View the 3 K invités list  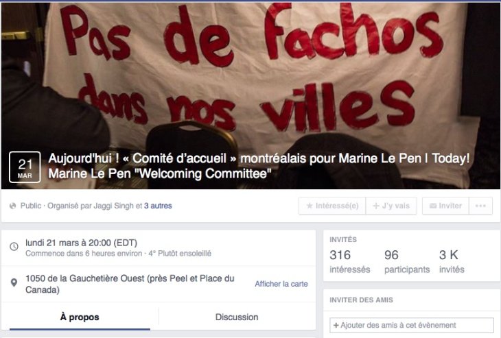pyautogui.click(x=452, y=261)
